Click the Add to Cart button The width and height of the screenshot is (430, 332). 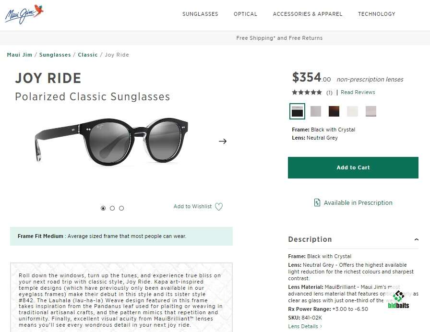[x=353, y=167]
